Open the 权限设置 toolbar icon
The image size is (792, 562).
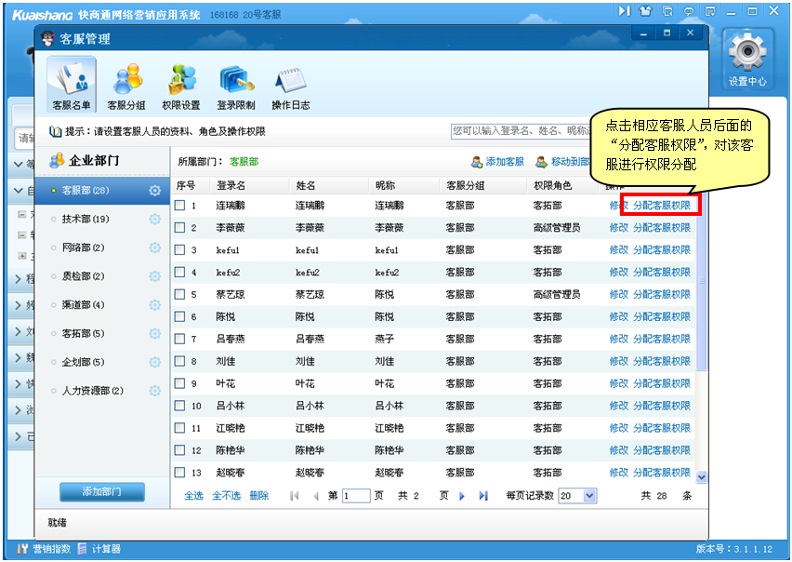(180, 85)
